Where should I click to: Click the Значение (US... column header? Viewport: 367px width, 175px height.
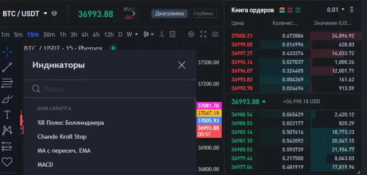tap(333, 23)
